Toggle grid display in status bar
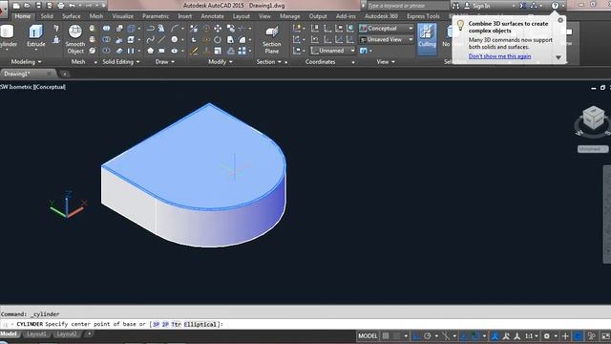Screen dimensions: 611x344 (x=386, y=335)
